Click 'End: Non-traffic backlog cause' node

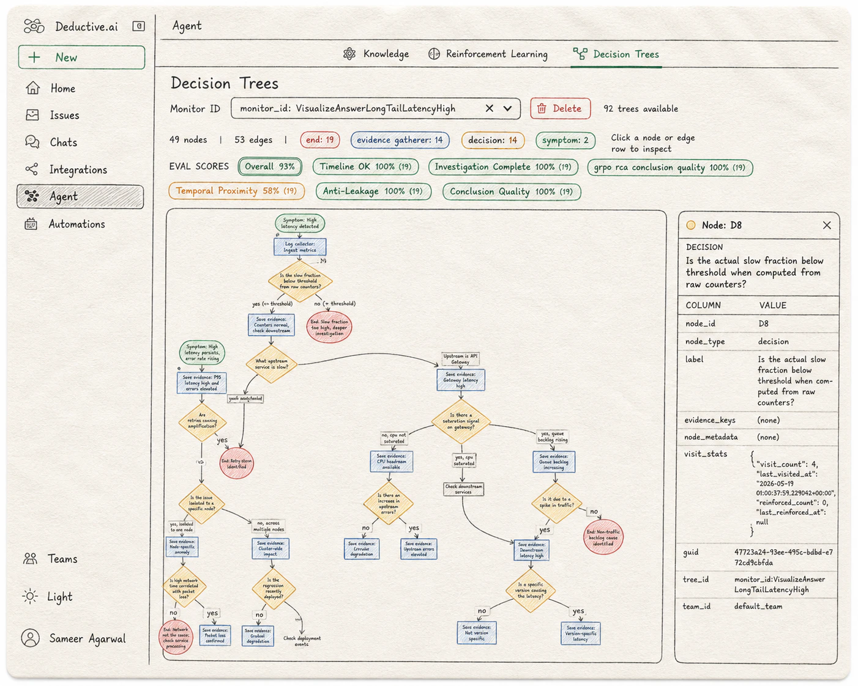(x=603, y=537)
